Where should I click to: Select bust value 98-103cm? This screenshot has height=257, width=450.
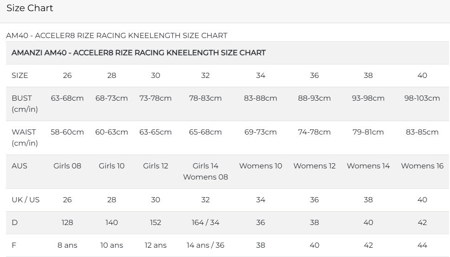tap(422, 98)
